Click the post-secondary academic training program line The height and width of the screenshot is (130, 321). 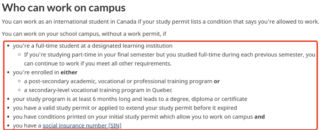click(118, 81)
